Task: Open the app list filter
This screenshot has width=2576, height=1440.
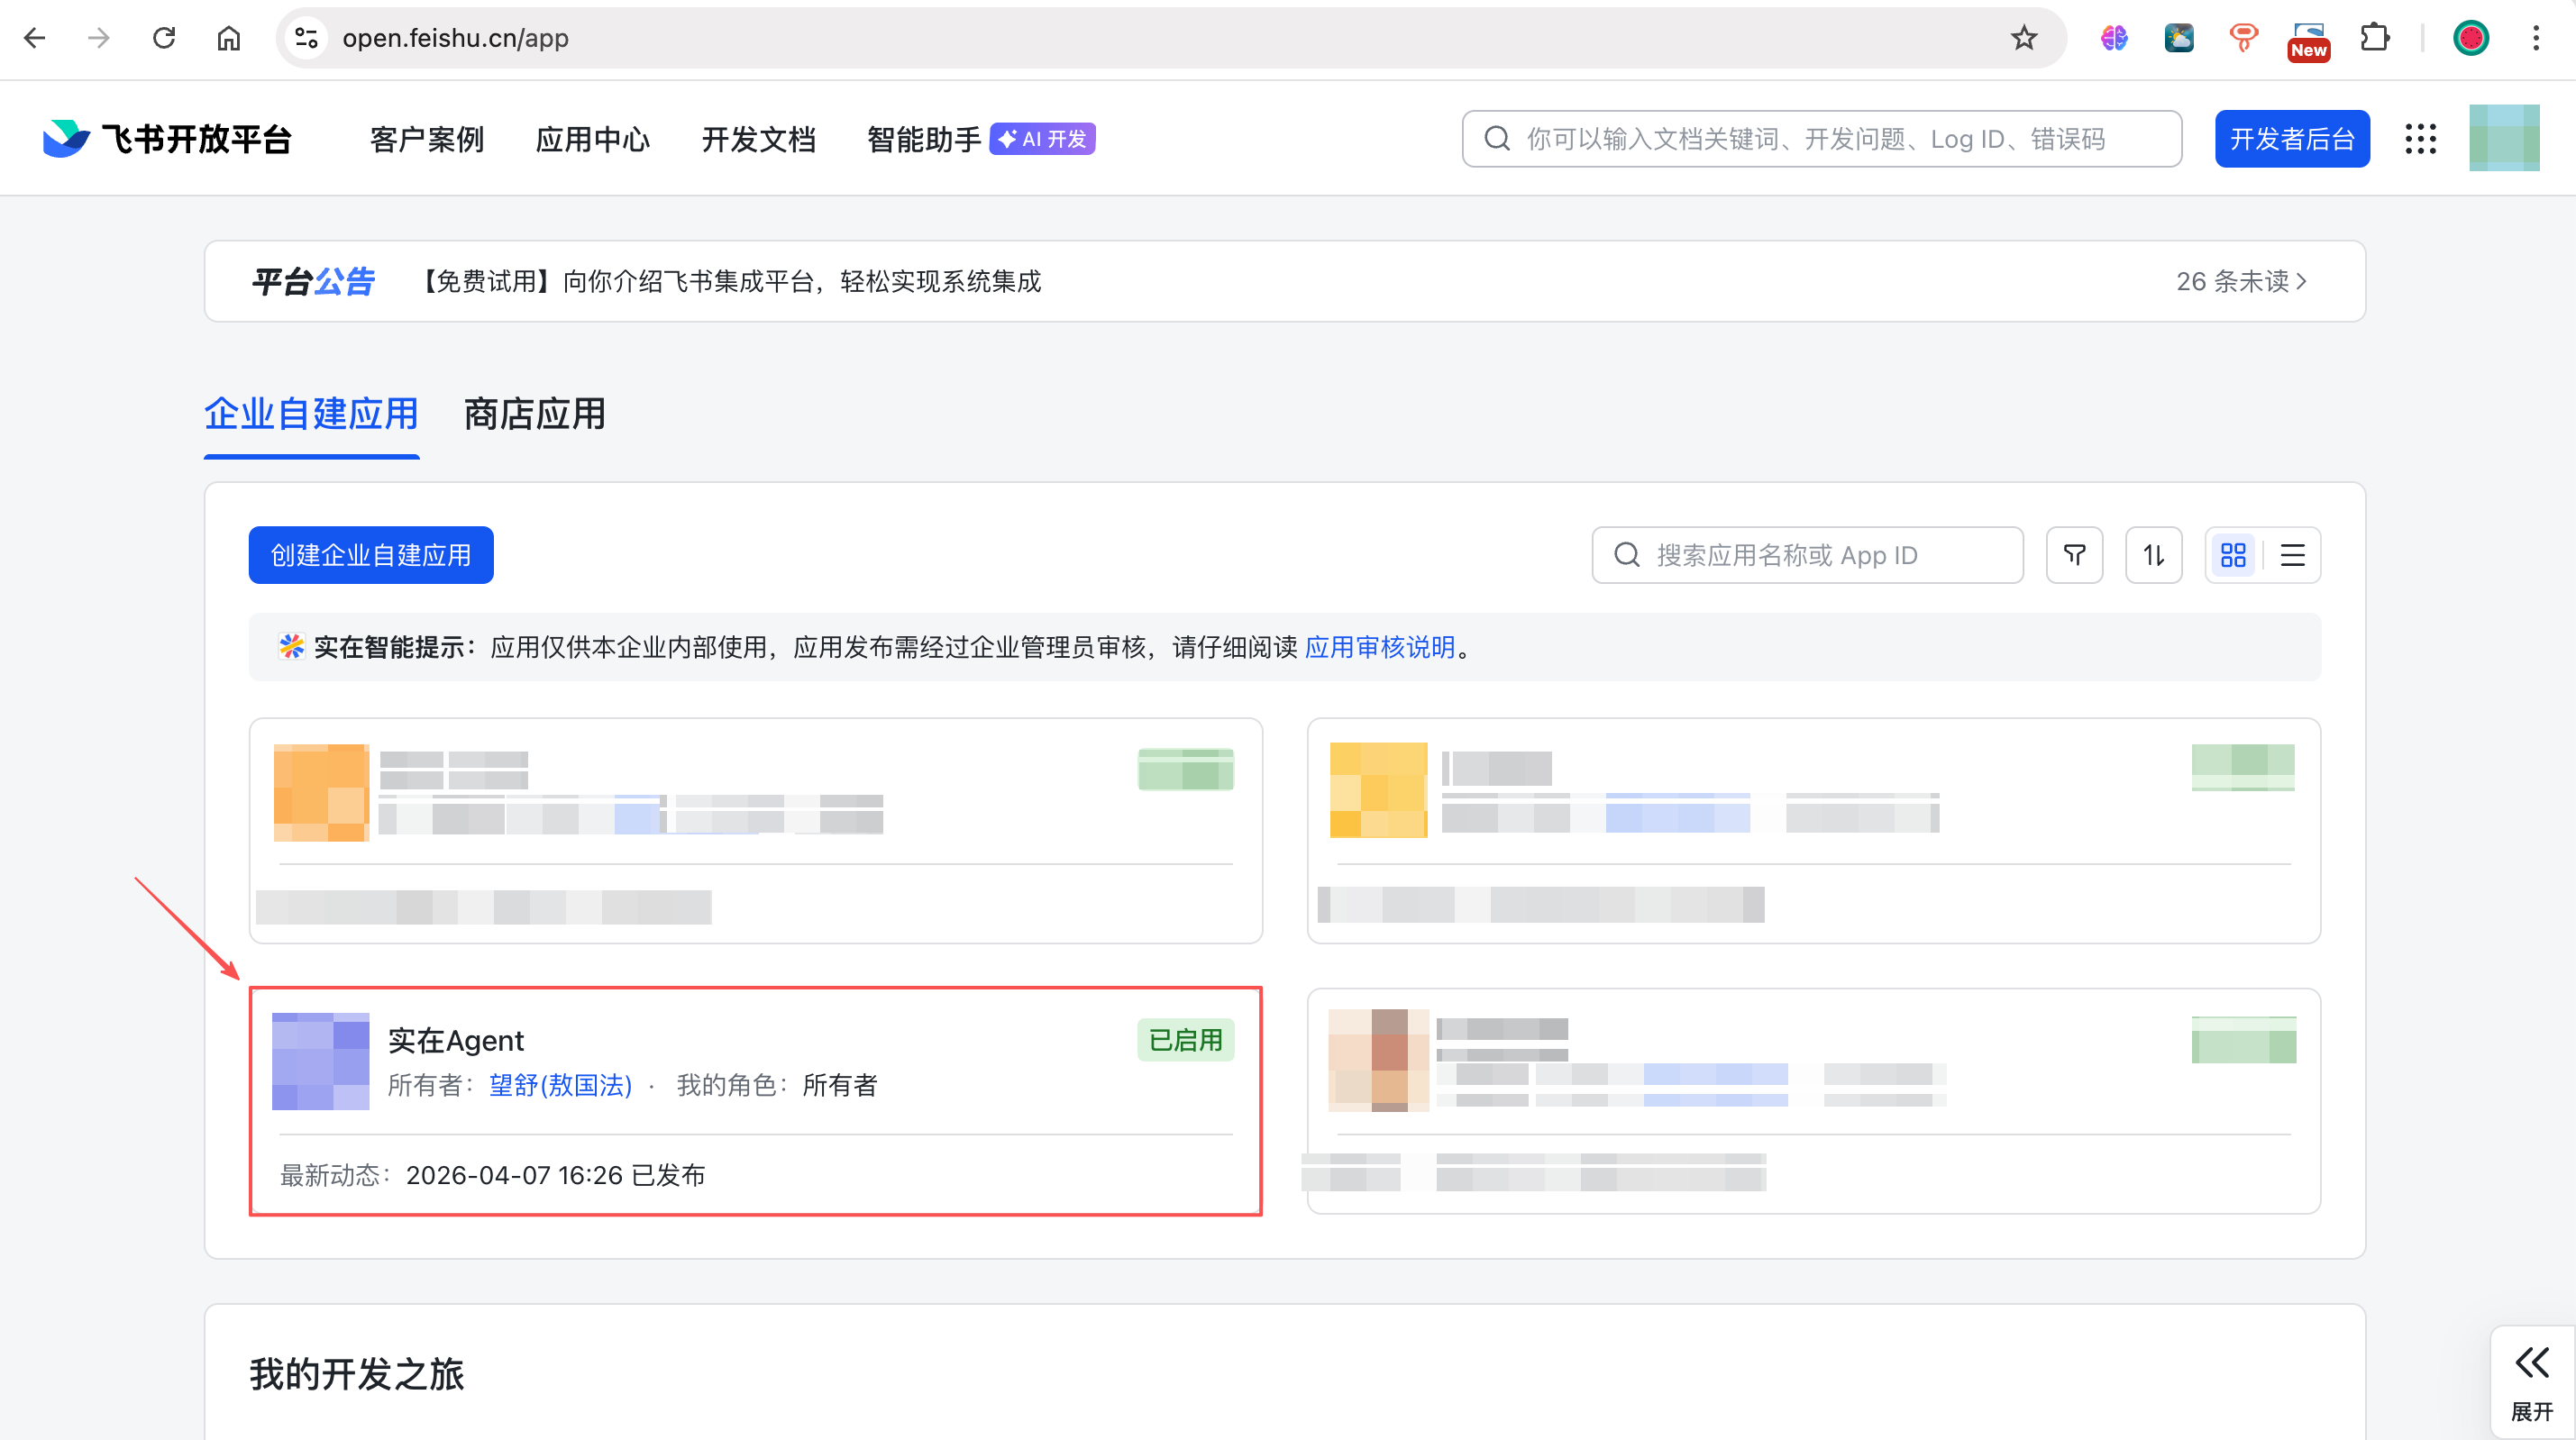Action: (x=2075, y=555)
